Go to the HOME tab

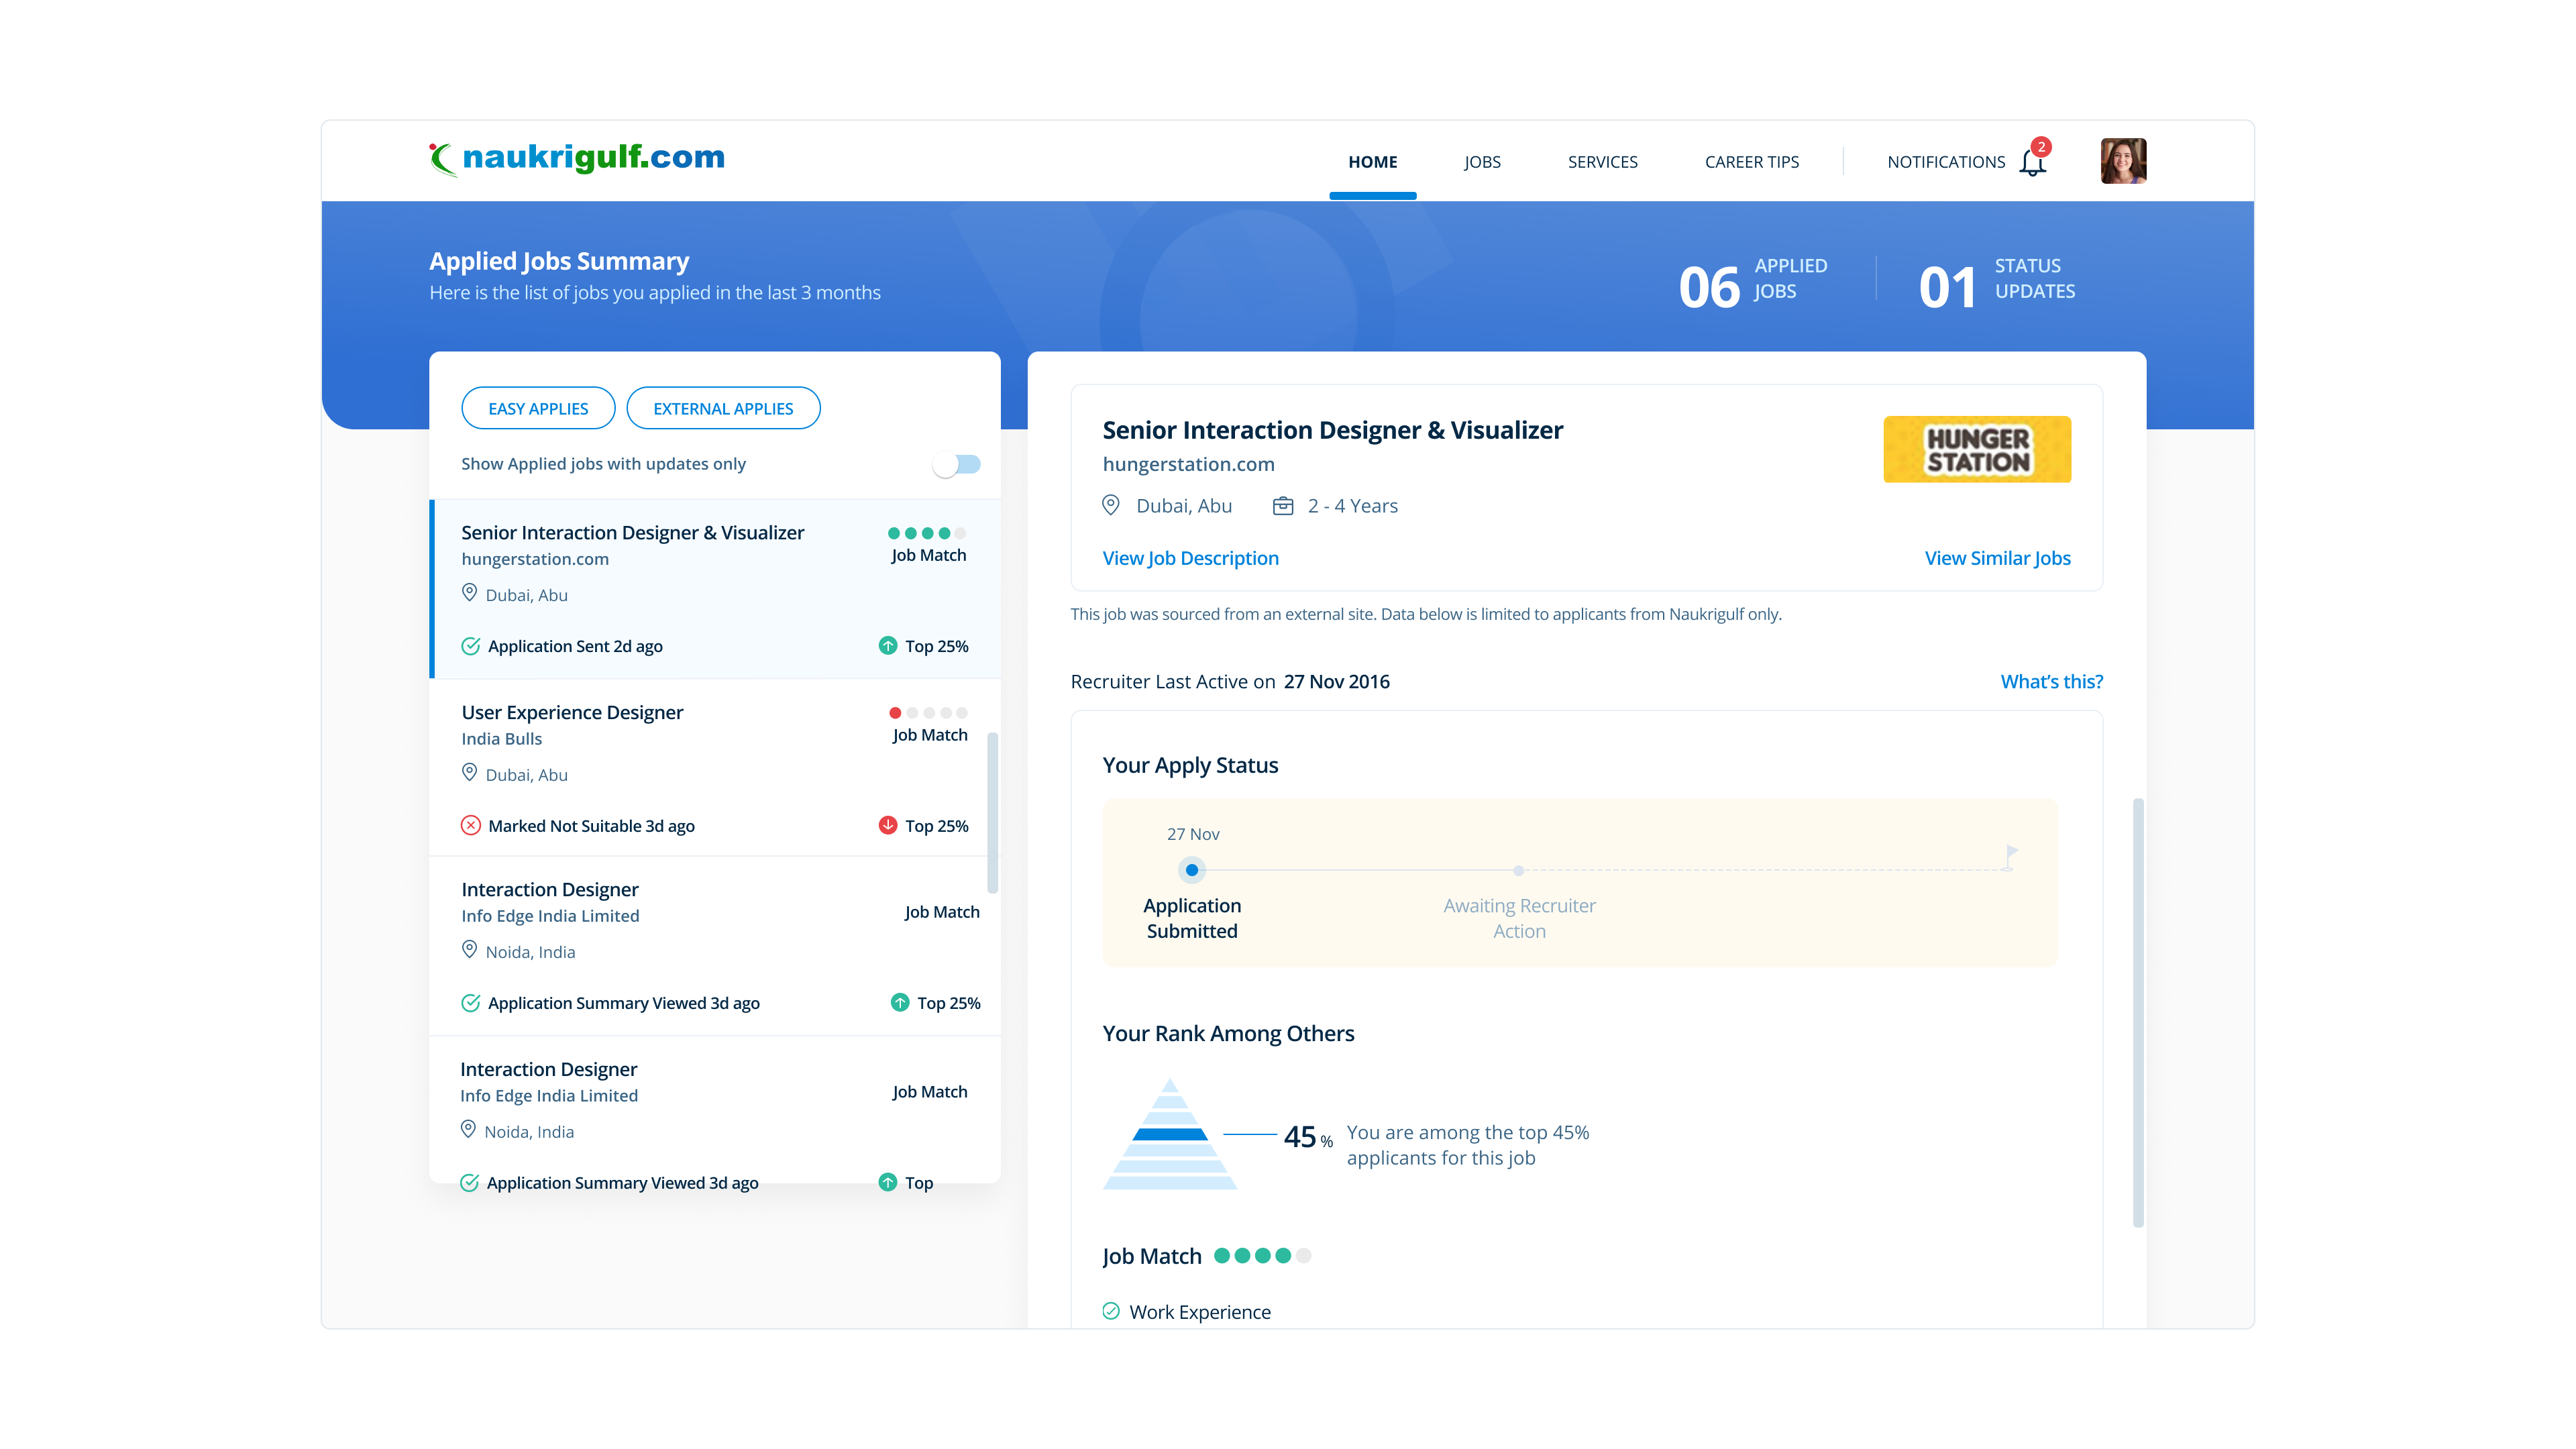point(1372,162)
